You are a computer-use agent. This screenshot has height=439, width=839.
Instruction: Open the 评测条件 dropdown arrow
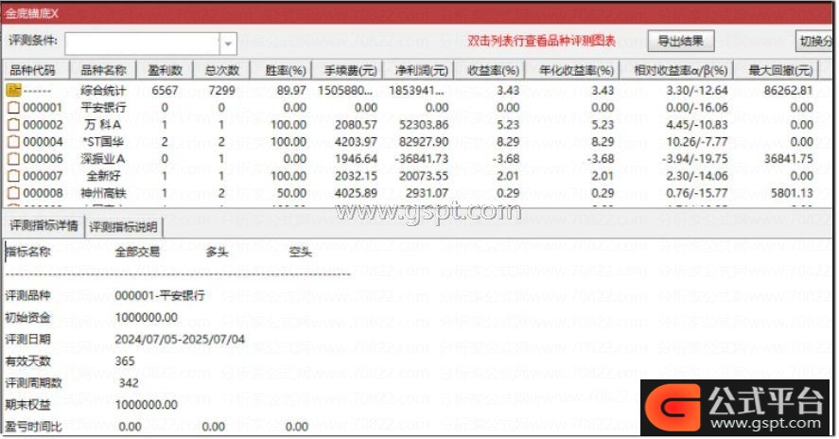point(228,44)
